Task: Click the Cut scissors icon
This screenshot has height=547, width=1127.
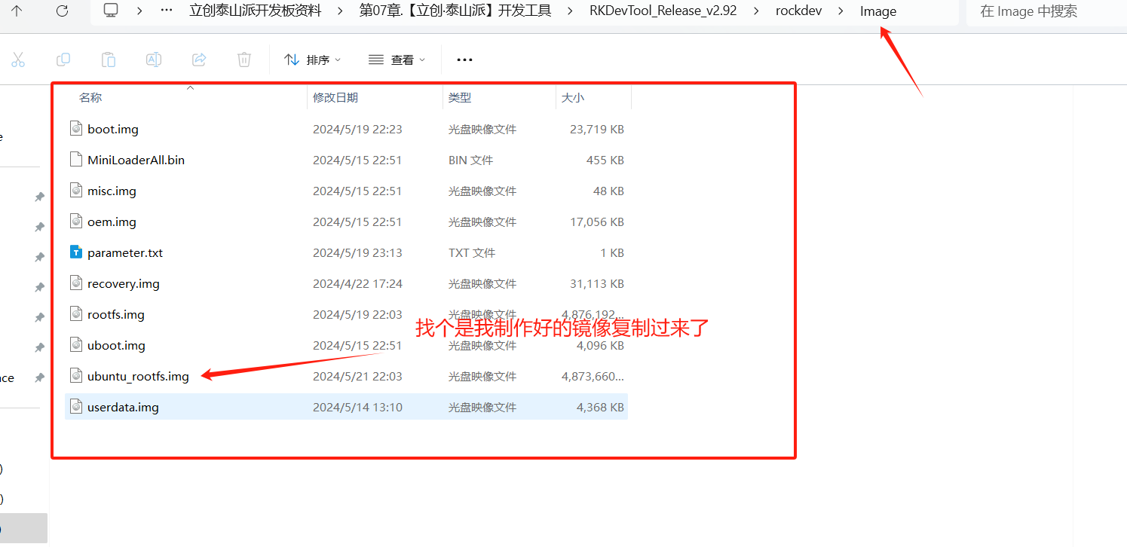Action: pyautogui.click(x=18, y=60)
